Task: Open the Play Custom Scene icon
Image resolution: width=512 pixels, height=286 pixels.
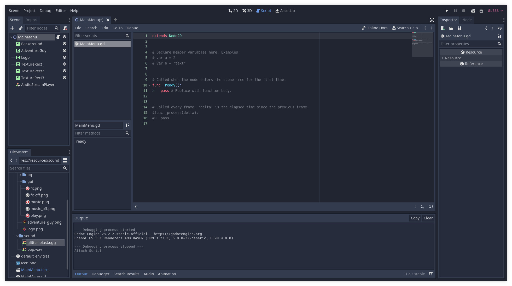Action: tap(481, 11)
